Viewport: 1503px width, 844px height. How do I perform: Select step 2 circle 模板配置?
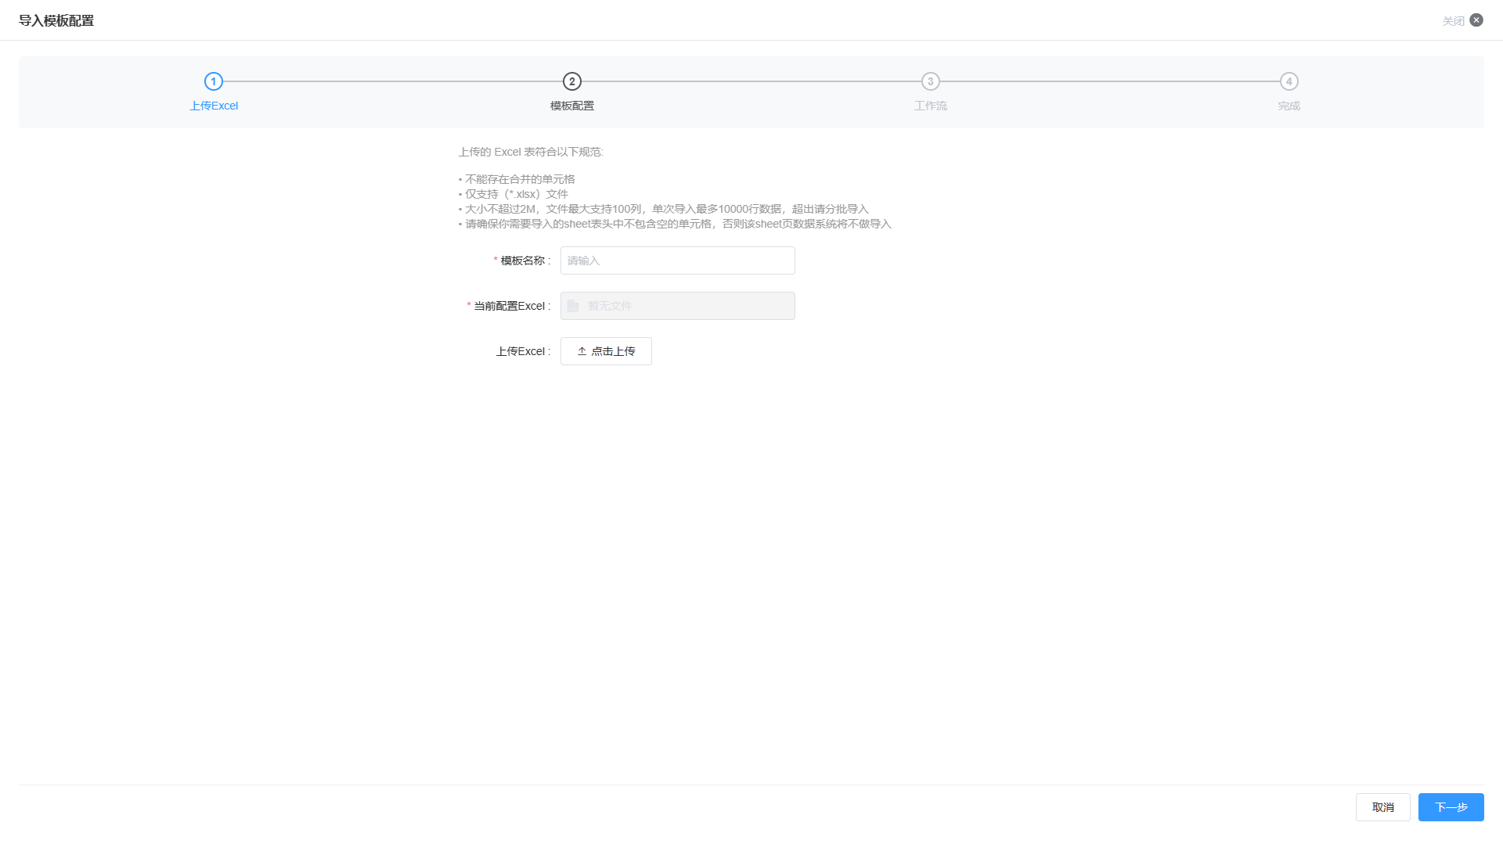(x=572, y=81)
